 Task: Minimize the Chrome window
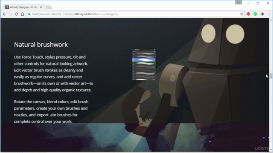(x=248, y=3)
